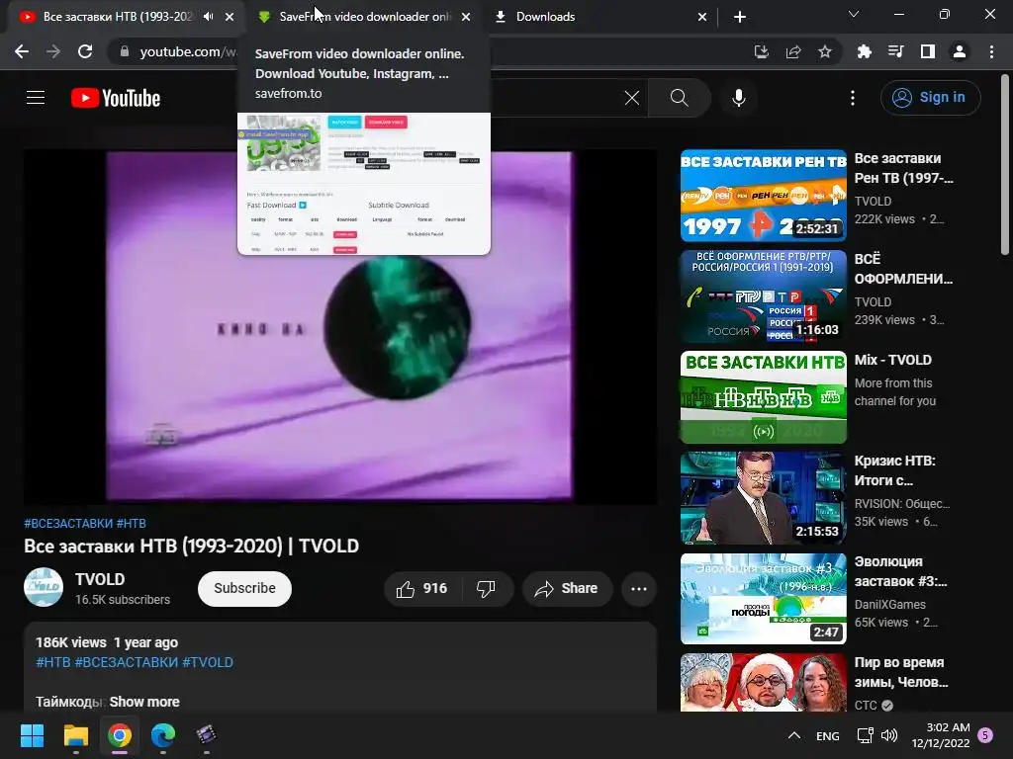
Task: Open the media control icon in toolbar
Action: [x=896, y=51]
